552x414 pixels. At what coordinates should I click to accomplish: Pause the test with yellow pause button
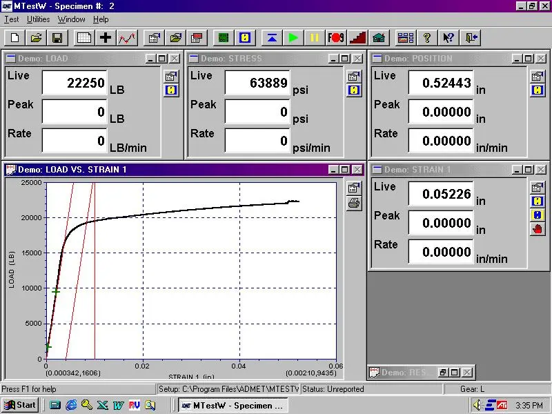(314, 37)
